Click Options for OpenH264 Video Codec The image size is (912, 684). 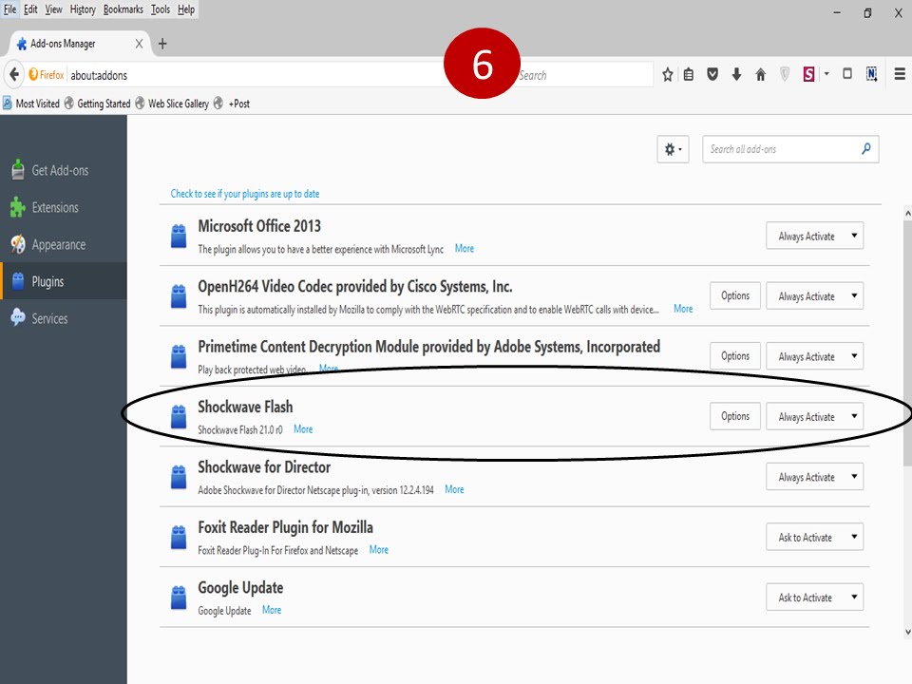[735, 295]
